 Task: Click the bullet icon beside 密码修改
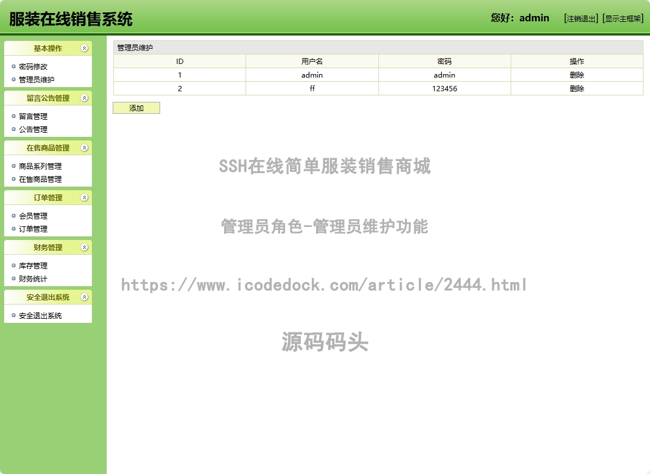14,66
